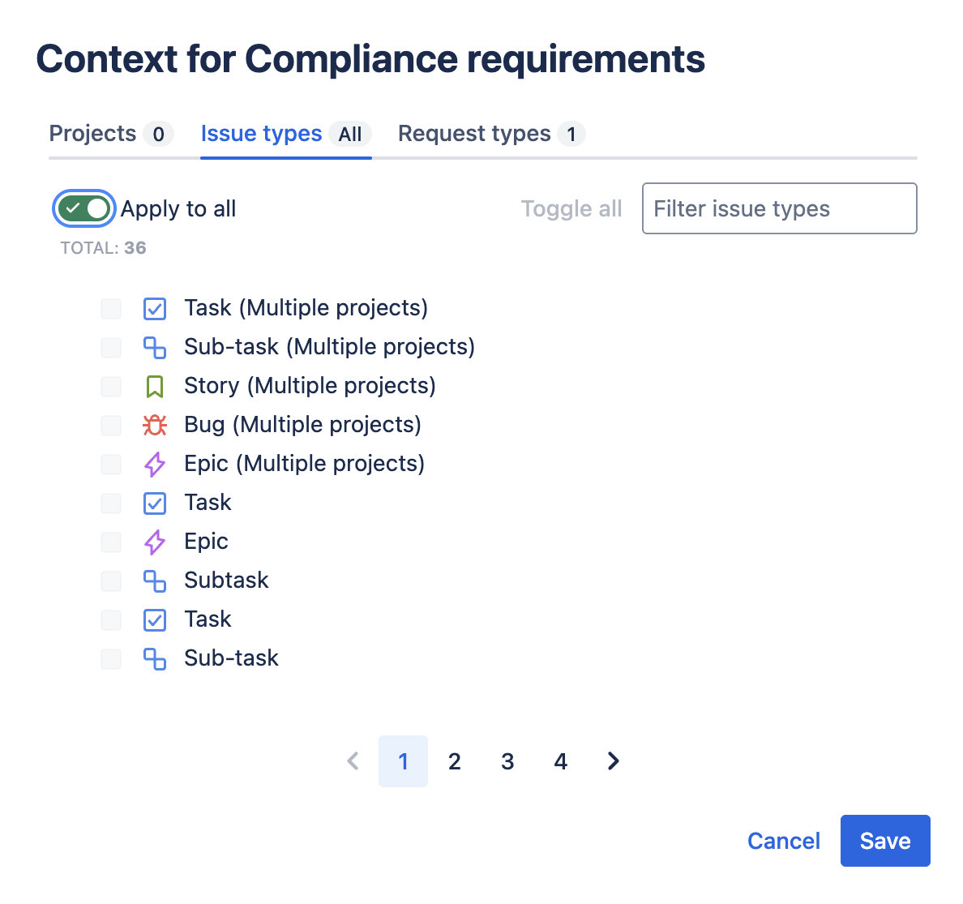Jump to page 3
Image resolution: width=963 pixels, height=904 pixels.
coord(507,761)
